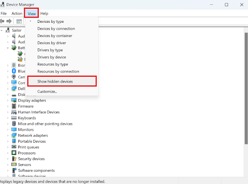Image resolution: width=248 pixels, height=184 pixels.
Task: Maximize the Device Manager window
Action: [x=227, y=4]
